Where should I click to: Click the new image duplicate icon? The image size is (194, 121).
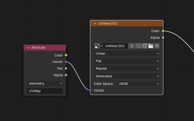click(145, 46)
